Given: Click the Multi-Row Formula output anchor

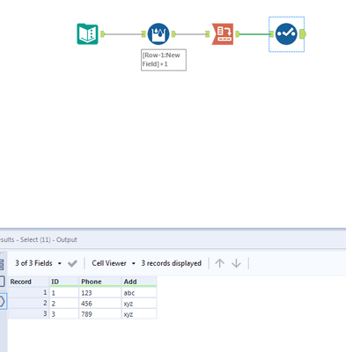Looking at the screenshot, I should click(x=173, y=34).
